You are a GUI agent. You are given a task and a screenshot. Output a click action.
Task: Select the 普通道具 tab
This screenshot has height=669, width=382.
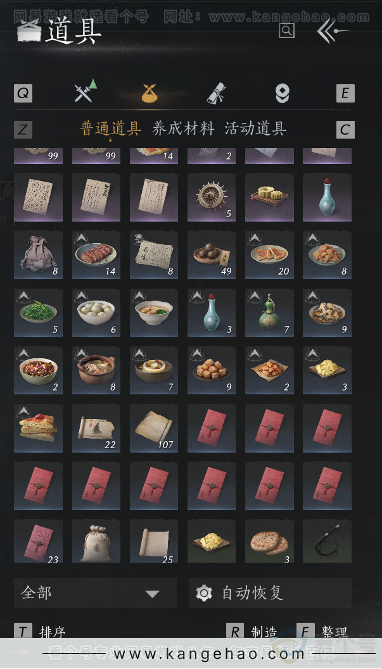point(110,128)
